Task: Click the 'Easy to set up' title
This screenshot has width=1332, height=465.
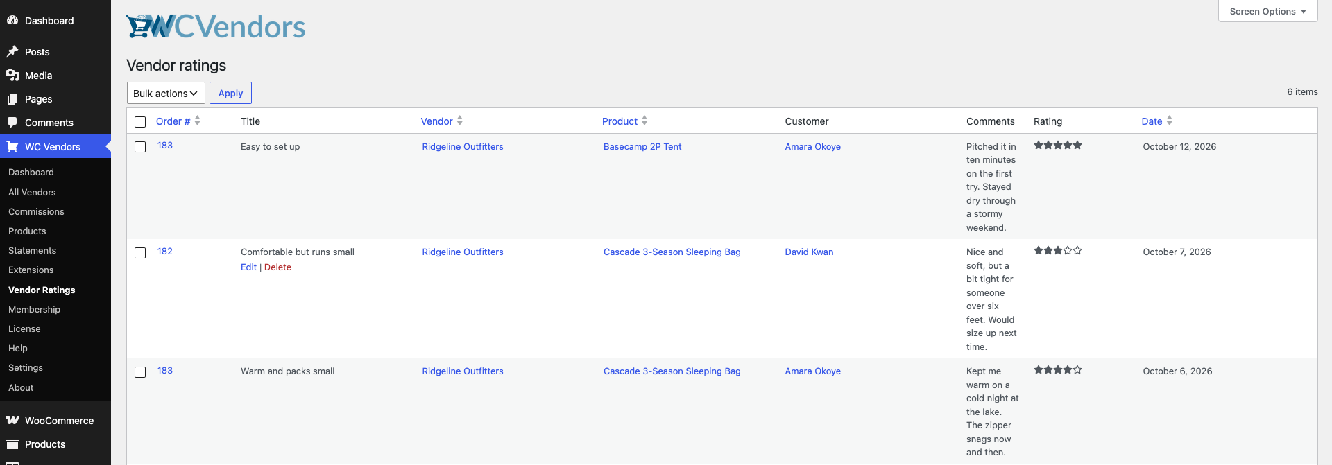Action: 270,146
